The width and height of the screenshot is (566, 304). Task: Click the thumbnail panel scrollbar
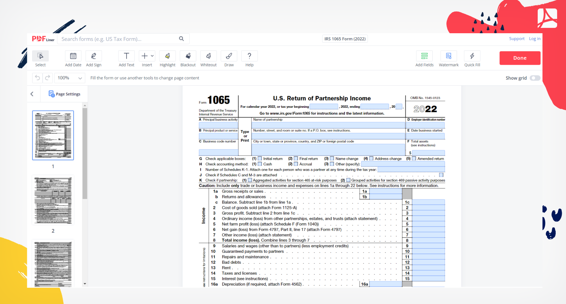point(85,153)
